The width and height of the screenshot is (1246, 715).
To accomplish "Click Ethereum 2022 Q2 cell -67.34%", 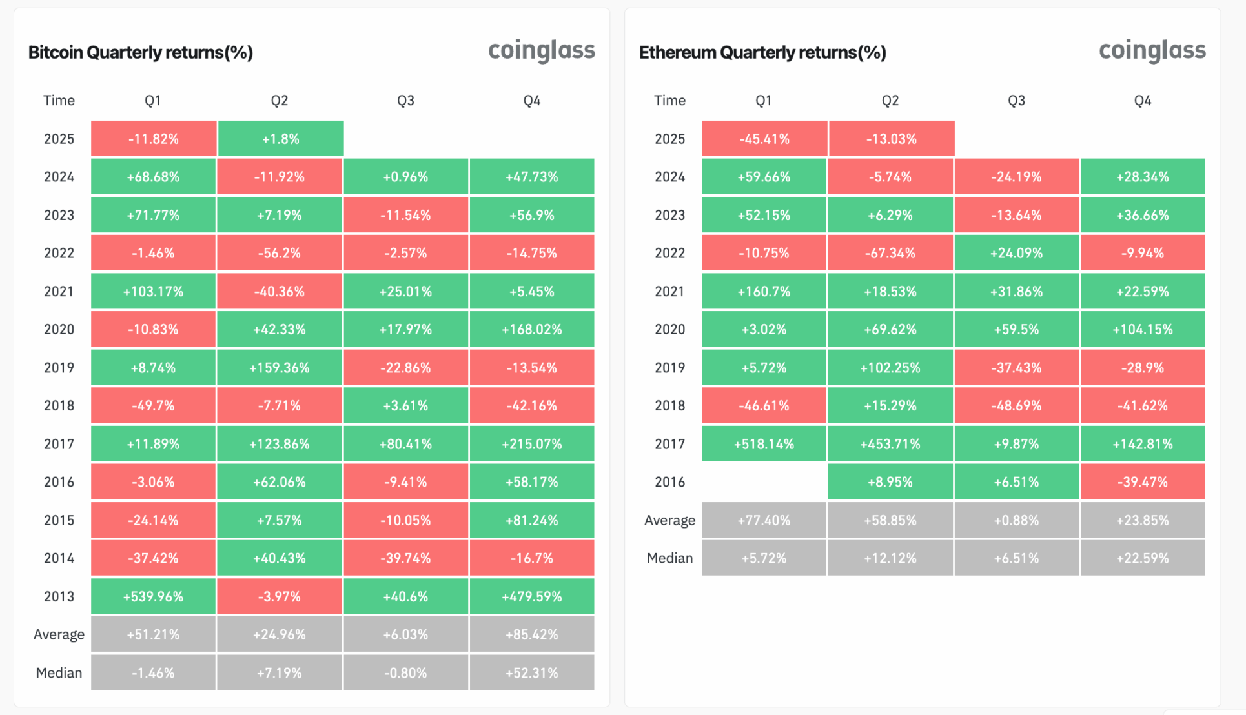I will [890, 253].
